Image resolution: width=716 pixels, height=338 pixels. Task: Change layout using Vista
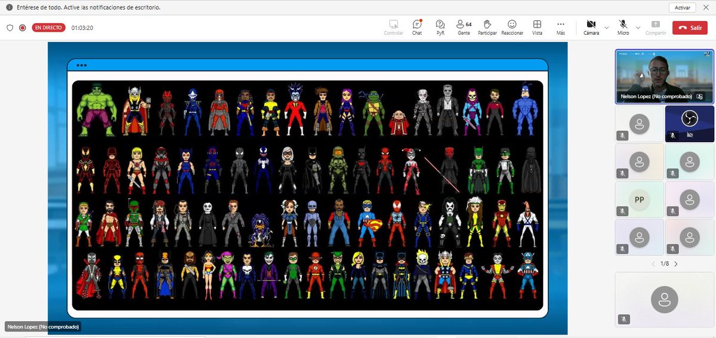click(x=537, y=27)
